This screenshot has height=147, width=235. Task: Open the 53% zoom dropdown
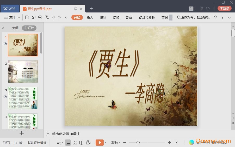click(116, 143)
